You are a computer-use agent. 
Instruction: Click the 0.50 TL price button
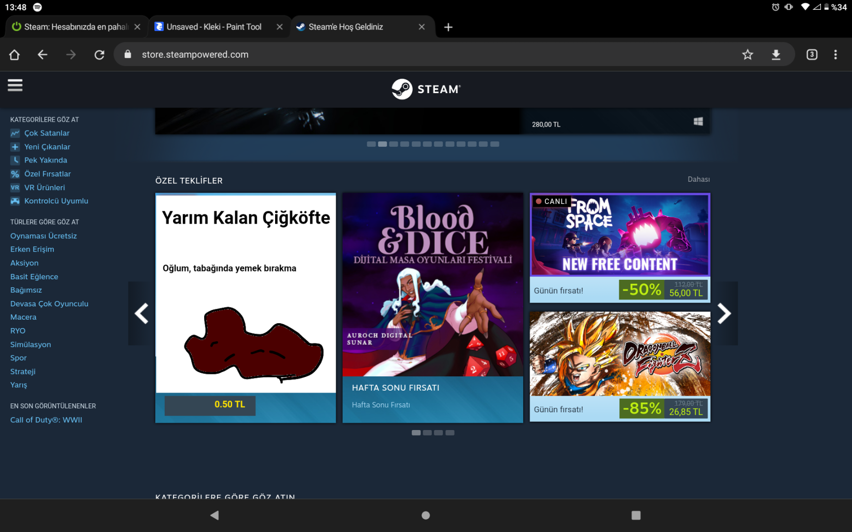pyautogui.click(x=210, y=405)
